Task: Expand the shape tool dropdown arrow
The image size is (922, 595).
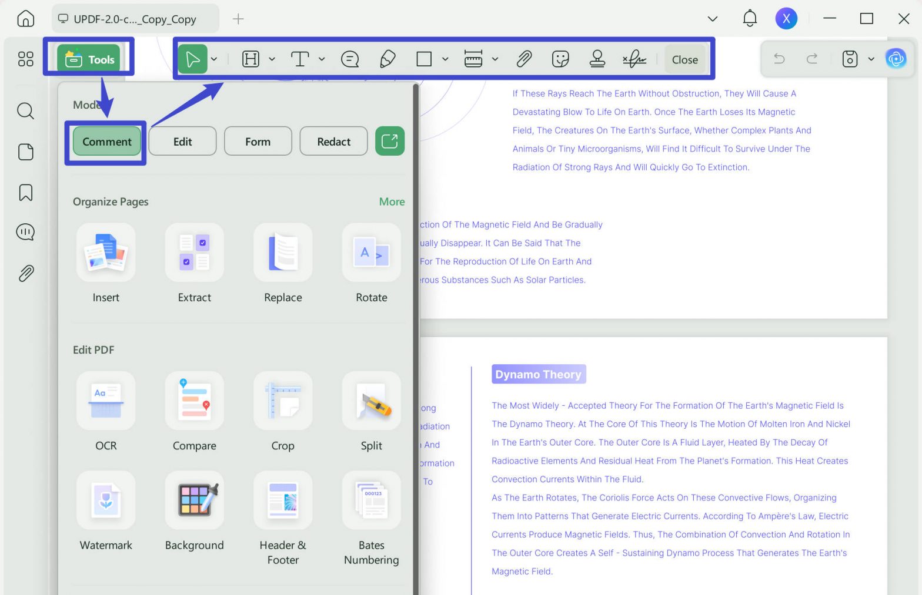Action: pyautogui.click(x=445, y=59)
